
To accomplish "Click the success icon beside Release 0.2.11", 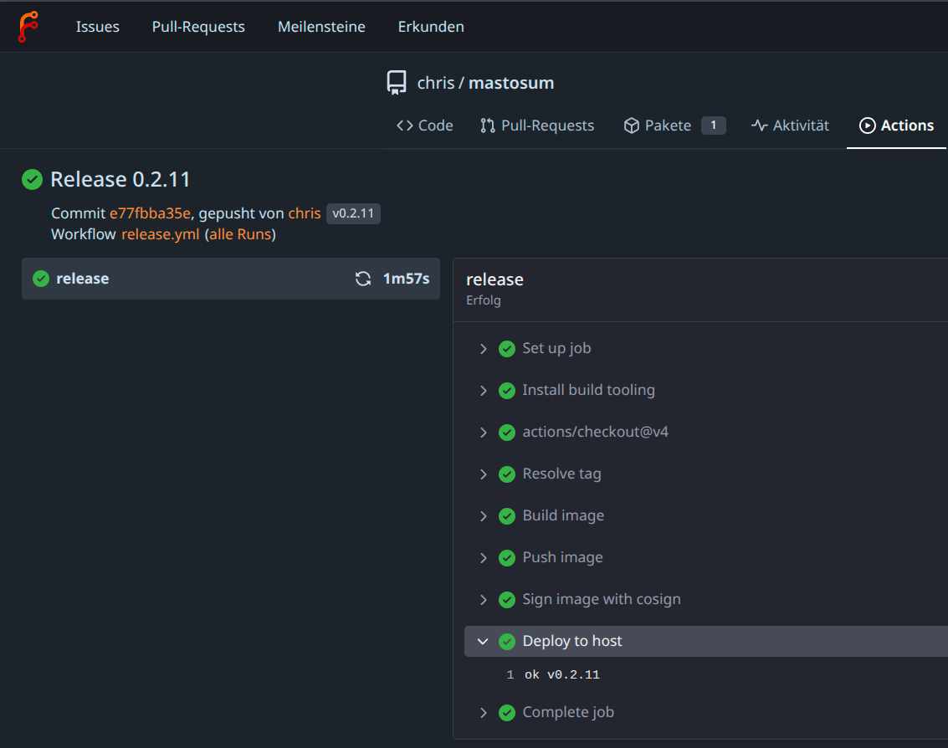I will 32,179.
